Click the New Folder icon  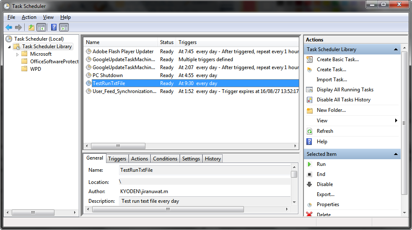click(x=310, y=110)
